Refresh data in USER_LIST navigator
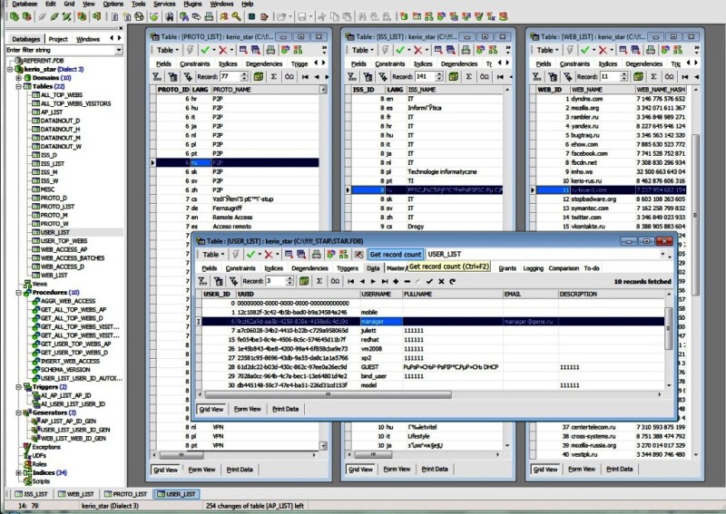Image resolution: width=726 pixels, height=514 pixels. point(452,281)
